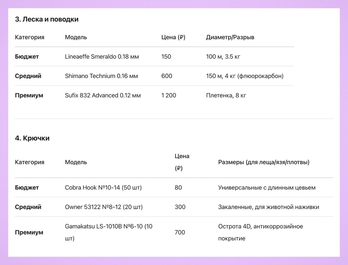Click the "Sufix 832 Advanced 0.12 мм" cell
The width and height of the screenshot is (348, 265).
103,95
